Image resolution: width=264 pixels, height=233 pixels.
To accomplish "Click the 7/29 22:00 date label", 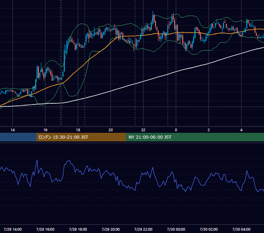I will coord(143,229).
